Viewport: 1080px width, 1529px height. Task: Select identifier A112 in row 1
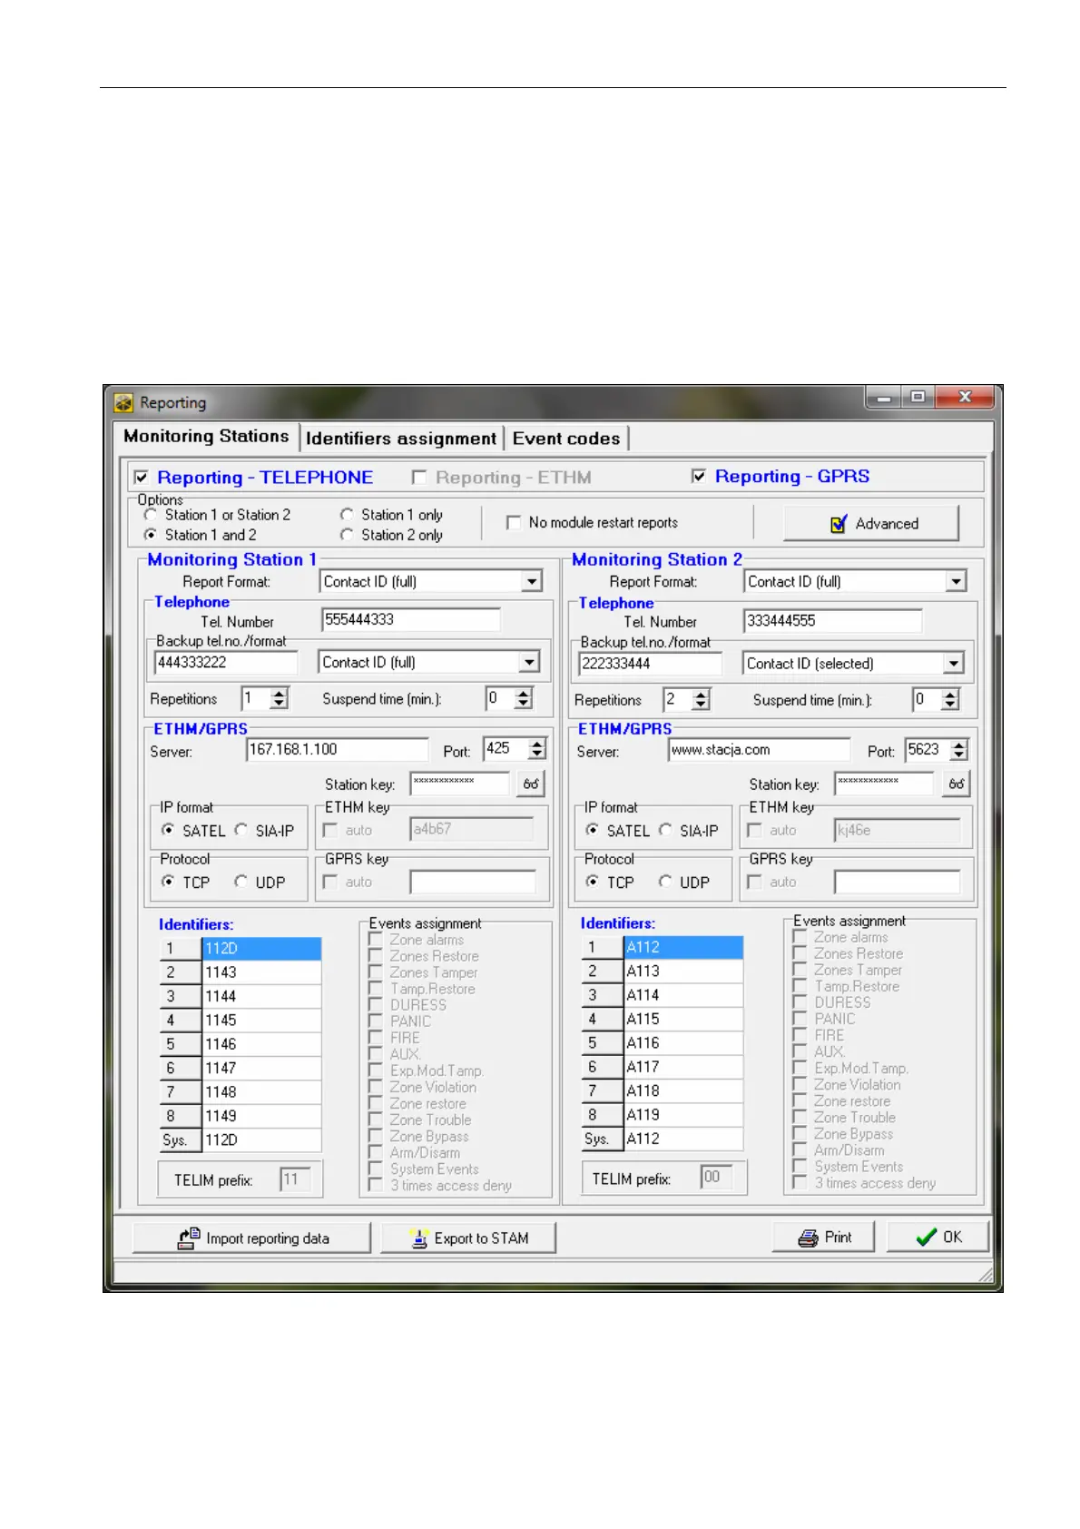(x=683, y=947)
